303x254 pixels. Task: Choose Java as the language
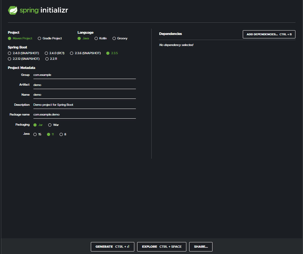[83, 38]
